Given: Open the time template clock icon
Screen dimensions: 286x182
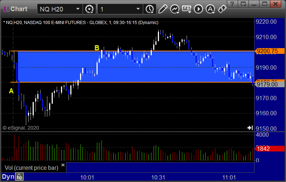Looking at the screenshot, I should pyautogui.click(x=150, y=9).
